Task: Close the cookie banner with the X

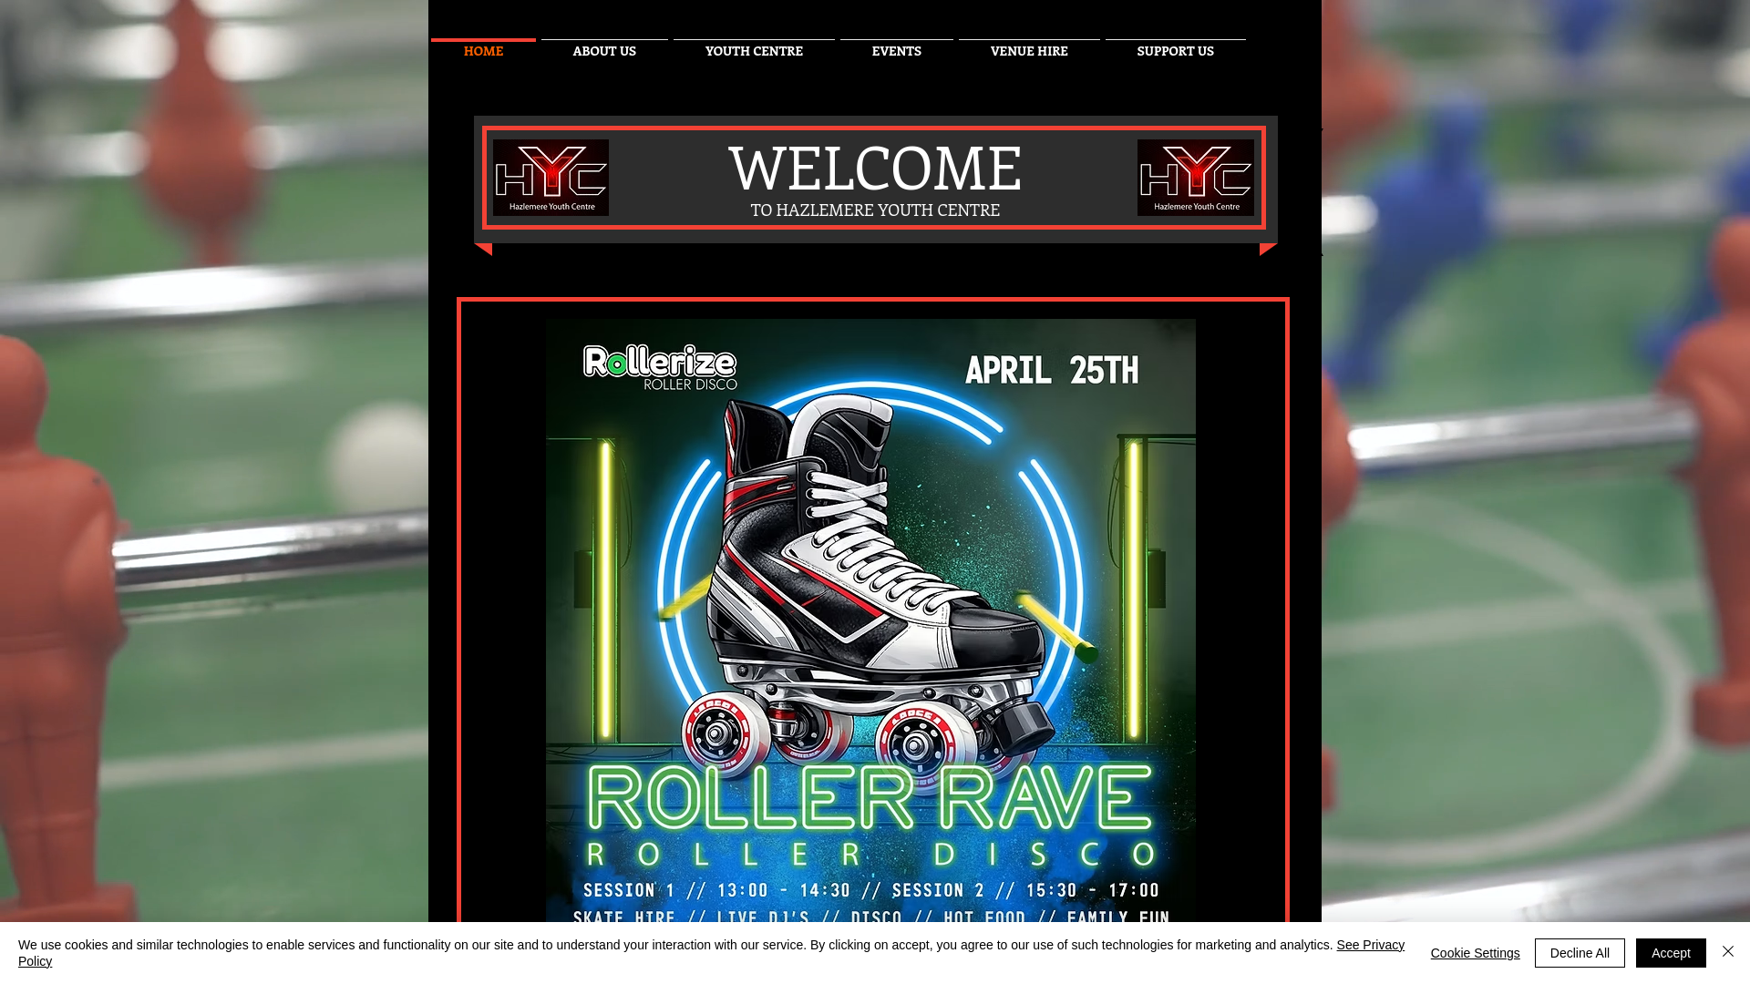Action: (x=1728, y=951)
